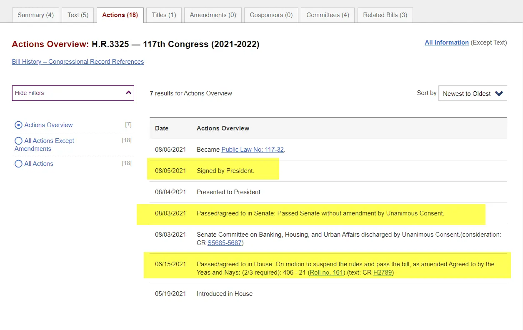Open the Cosponsors (0) tab

pos(271,15)
